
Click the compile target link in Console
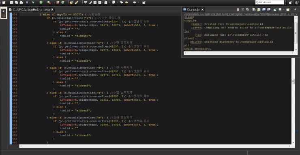190,21
